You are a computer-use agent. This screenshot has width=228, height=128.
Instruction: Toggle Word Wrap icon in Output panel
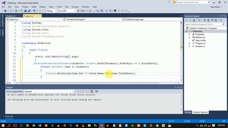[97, 91]
